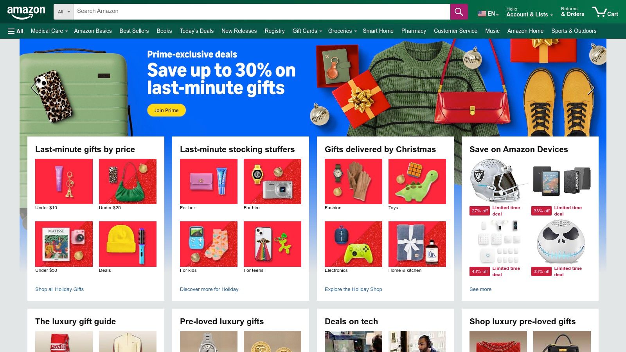
Task: Click into the Search Amazon field
Action: pos(262,12)
